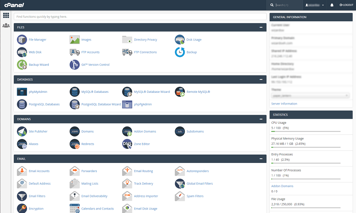Collapse the Domains section
The width and height of the screenshot is (356, 213).
pyautogui.click(x=261, y=119)
